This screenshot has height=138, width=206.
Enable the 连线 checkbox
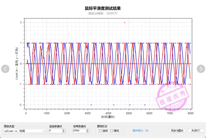click(x=100, y=131)
